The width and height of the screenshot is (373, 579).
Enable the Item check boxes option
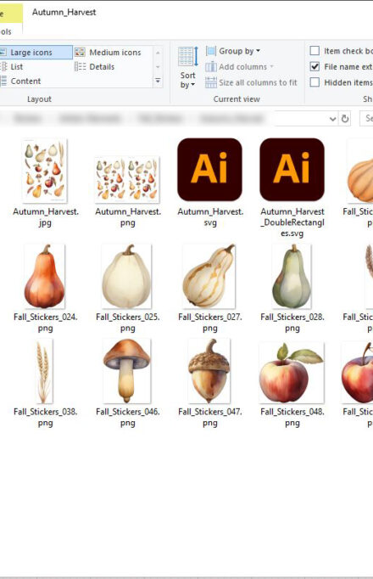(315, 51)
